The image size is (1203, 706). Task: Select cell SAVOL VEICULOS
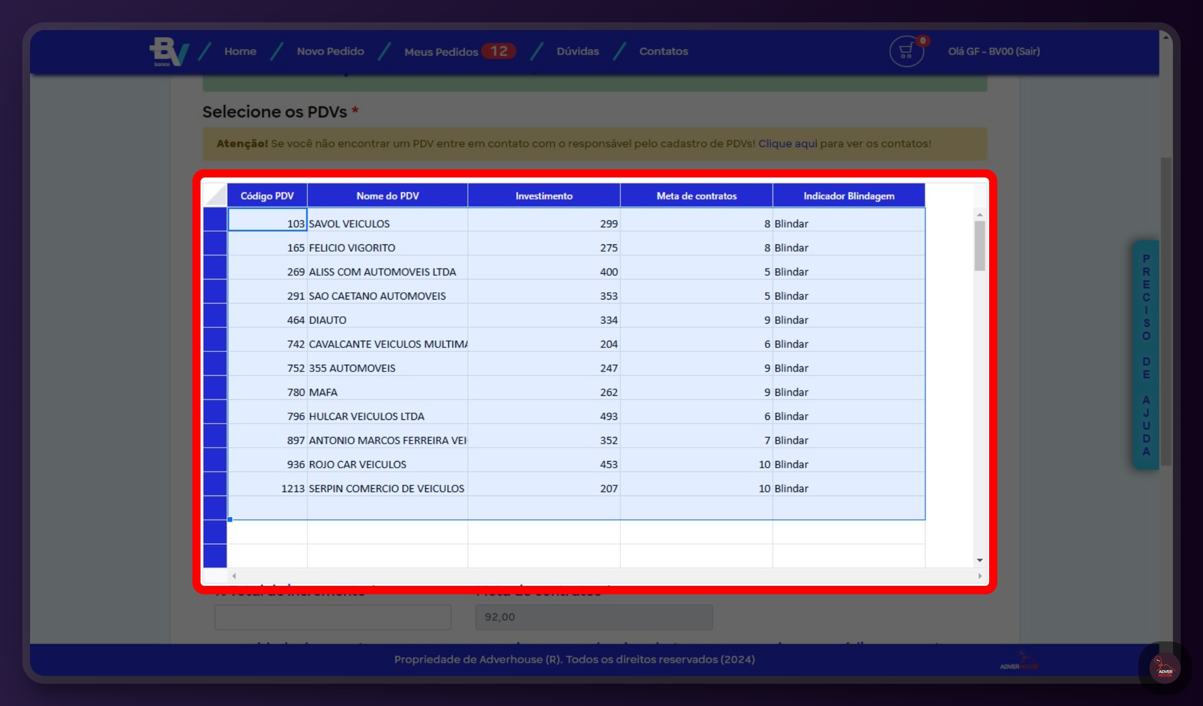tap(388, 219)
